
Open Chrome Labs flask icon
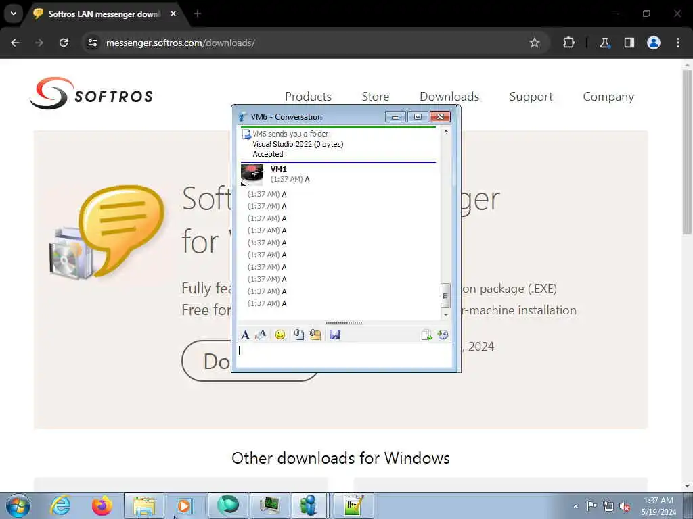pyautogui.click(x=604, y=43)
